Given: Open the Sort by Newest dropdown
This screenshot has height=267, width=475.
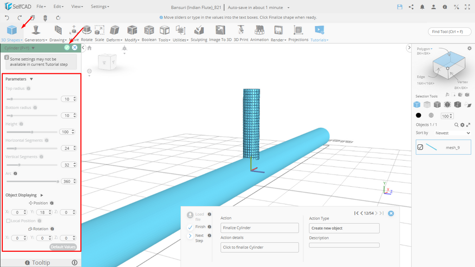Looking at the screenshot, I should (453, 133).
